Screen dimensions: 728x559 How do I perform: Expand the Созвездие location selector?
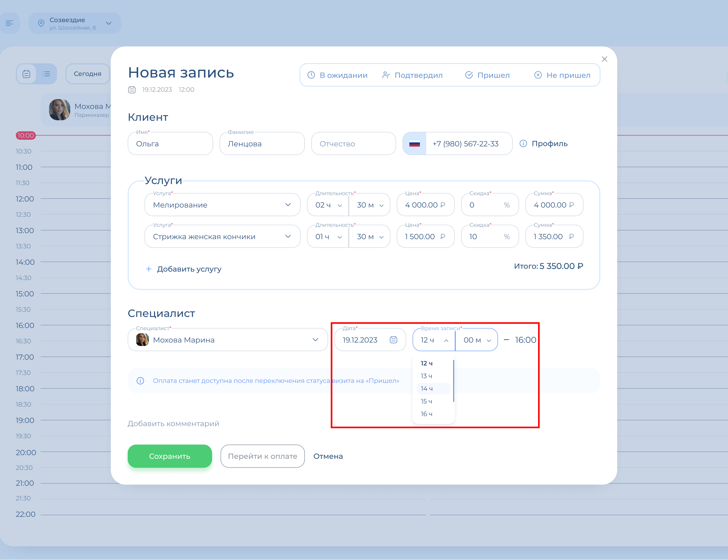pyautogui.click(x=75, y=23)
